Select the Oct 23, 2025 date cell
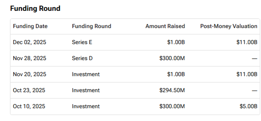This screenshot has height=121, width=261. 29,90
